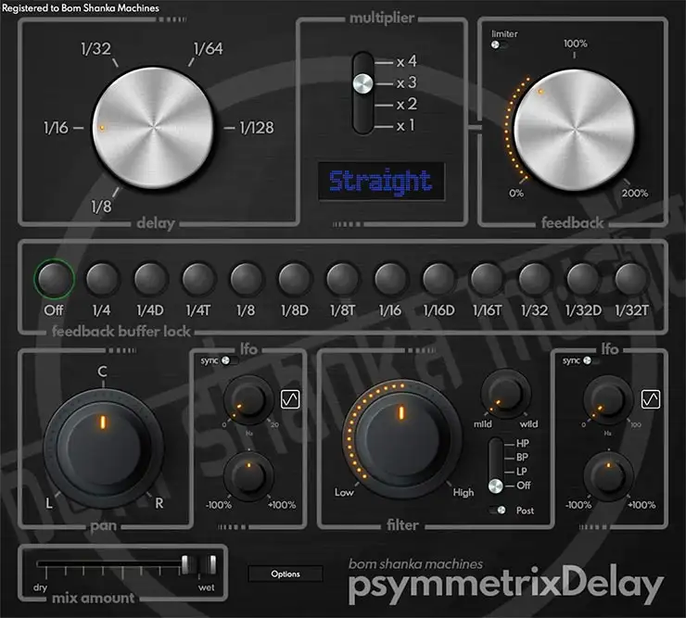
Task: Click the filter LFO rate Hz knob
Action: pos(608,399)
